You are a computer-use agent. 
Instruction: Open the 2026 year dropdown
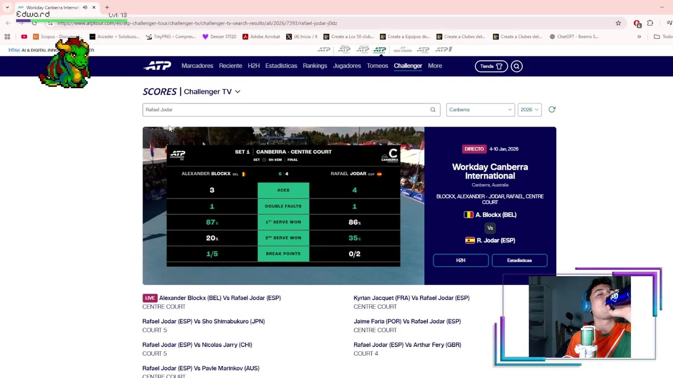(529, 110)
